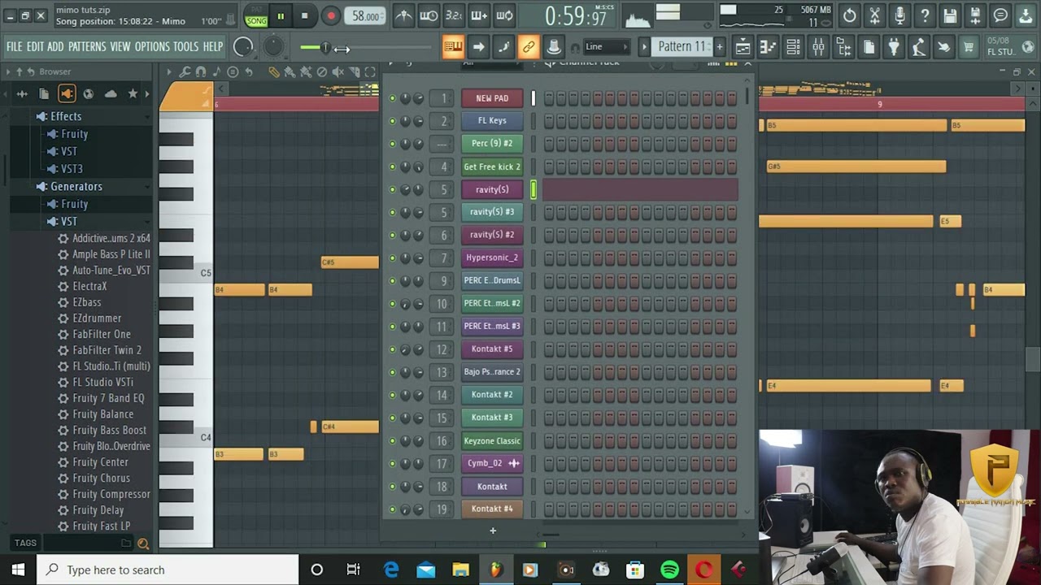Toggle typing keyboard to piano icon
Screen dimensions: 1041x585
(453, 47)
